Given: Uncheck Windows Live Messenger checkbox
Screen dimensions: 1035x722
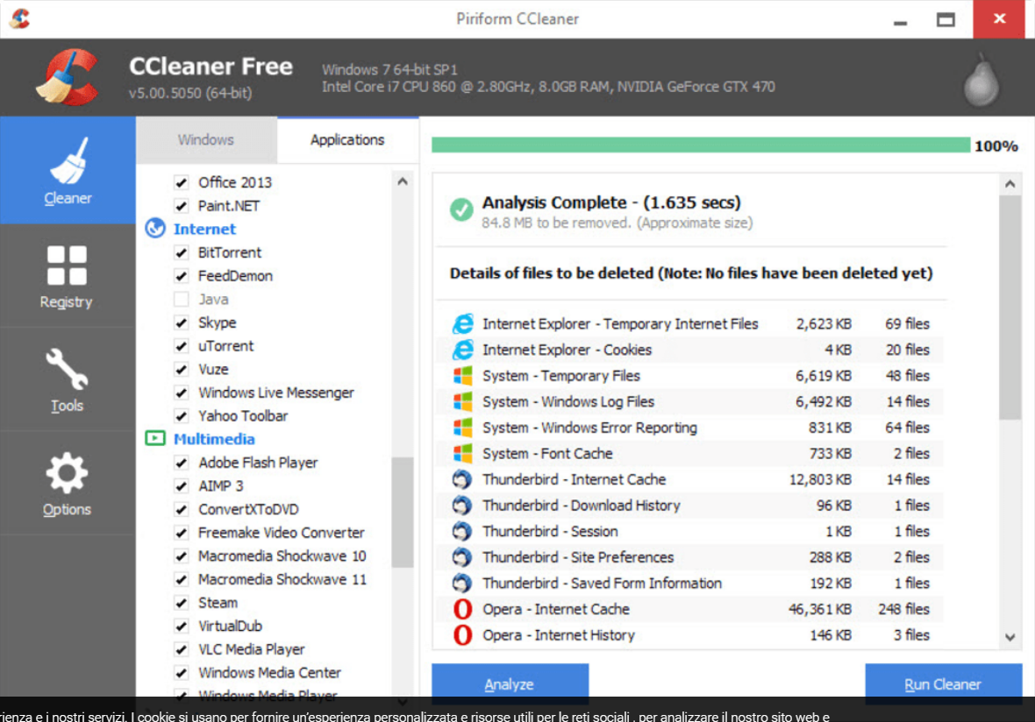Looking at the screenshot, I should (182, 393).
